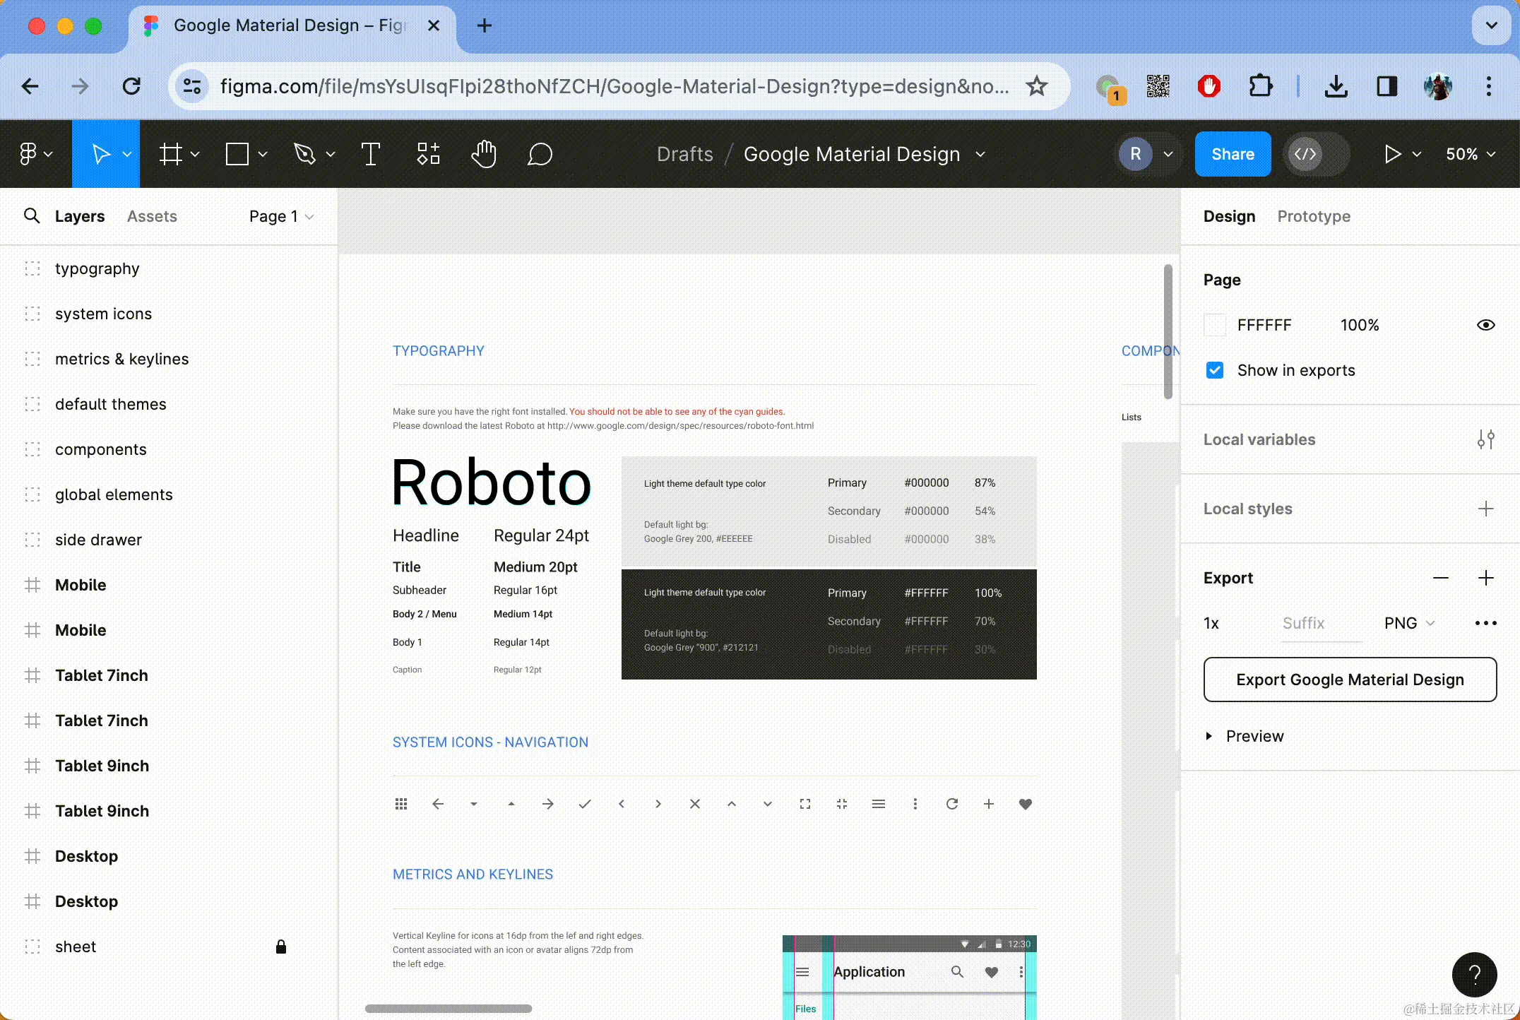Viewport: 1520px width, 1020px height.
Task: Switch to the Prototype tab
Action: 1314,216
